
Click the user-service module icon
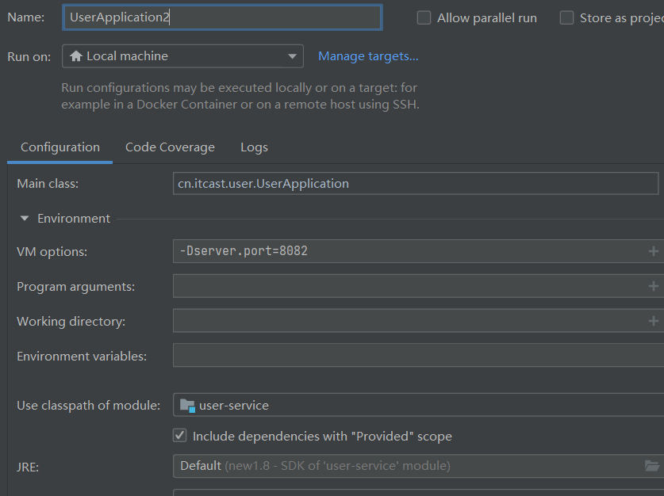click(x=187, y=406)
